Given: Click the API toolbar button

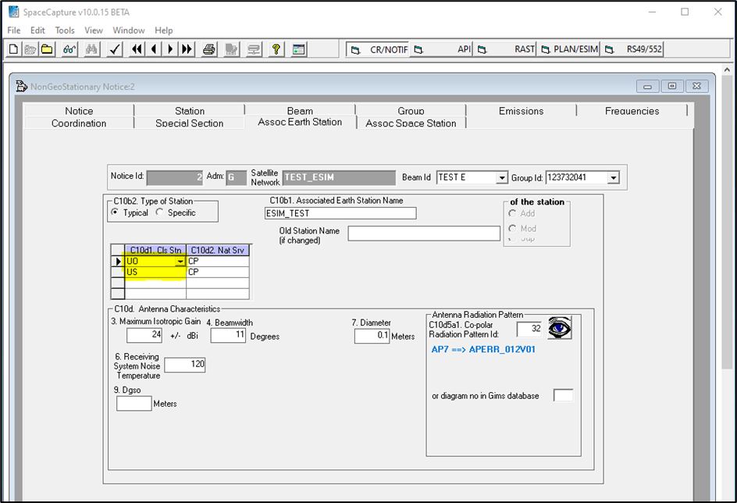Looking at the screenshot, I should pyautogui.click(x=442, y=49).
